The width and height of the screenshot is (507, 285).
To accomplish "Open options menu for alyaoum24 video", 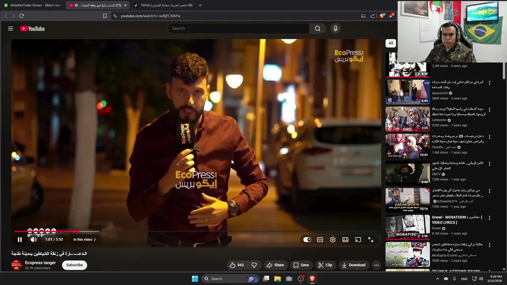I will (490, 83).
